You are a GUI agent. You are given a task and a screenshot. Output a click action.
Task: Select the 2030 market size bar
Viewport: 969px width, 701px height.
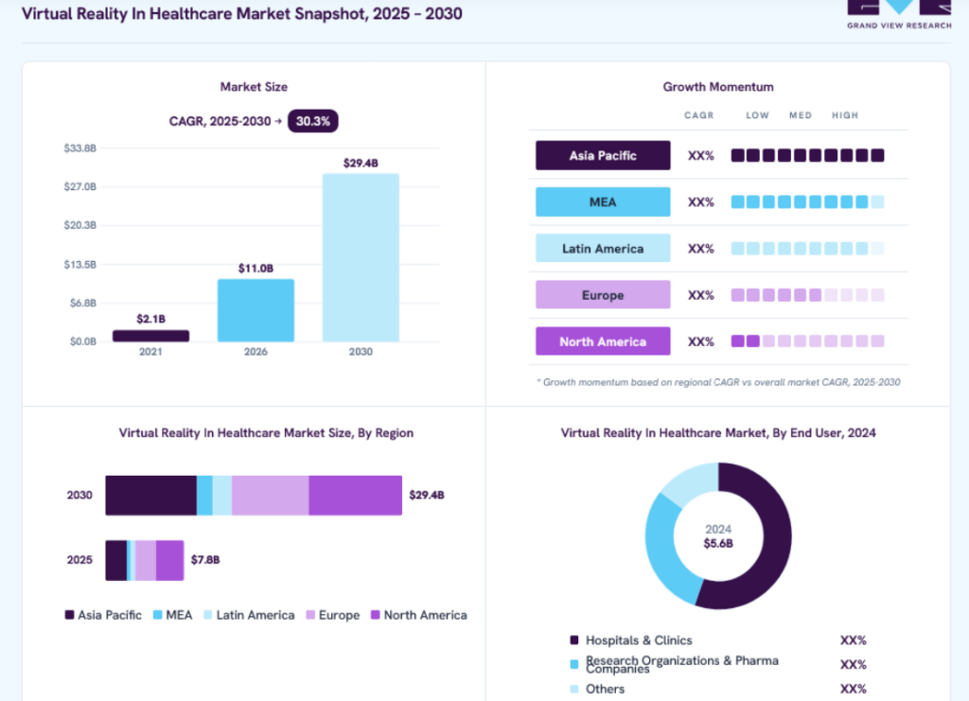361,257
